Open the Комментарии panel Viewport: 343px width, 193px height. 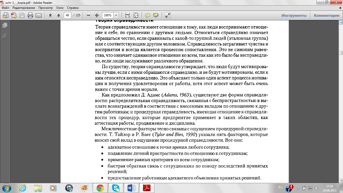(x=326, y=16)
